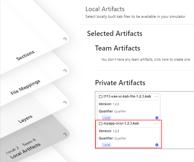Open more options for t113-use-ui-kab-file-1.2.3.kab
The image size is (194, 162).
pos(157,97)
